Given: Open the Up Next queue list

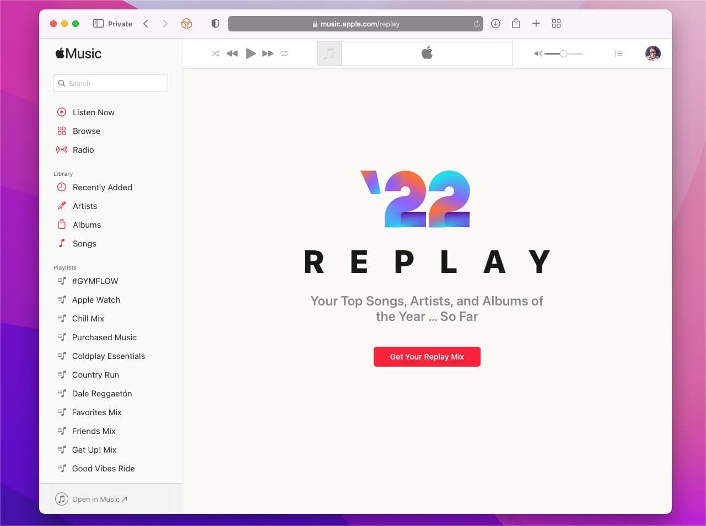Looking at the screenshot, I should point(619,53).
